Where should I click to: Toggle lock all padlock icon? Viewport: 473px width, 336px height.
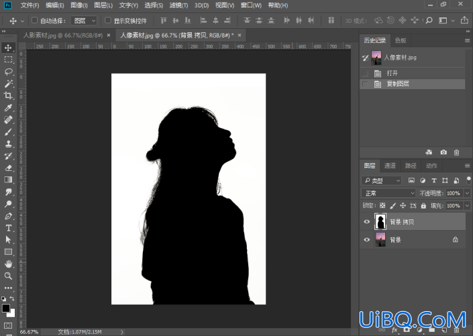(x=423, y=206)
